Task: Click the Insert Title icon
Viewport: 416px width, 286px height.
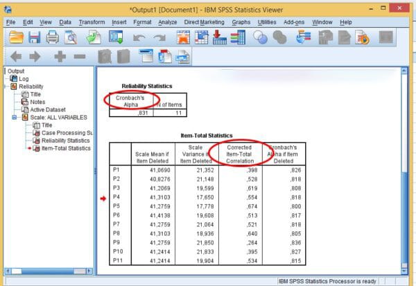Action: click(164, 56)
